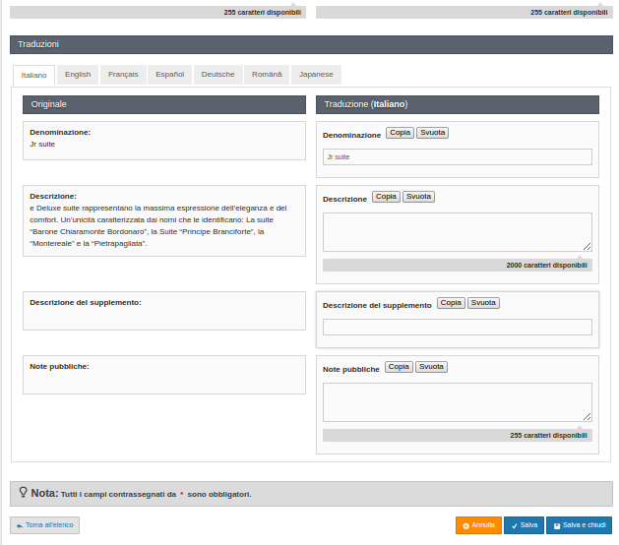Go back with Torna all'elenco
This screenshot has height=545, width=619.
[x=45, y=525]
